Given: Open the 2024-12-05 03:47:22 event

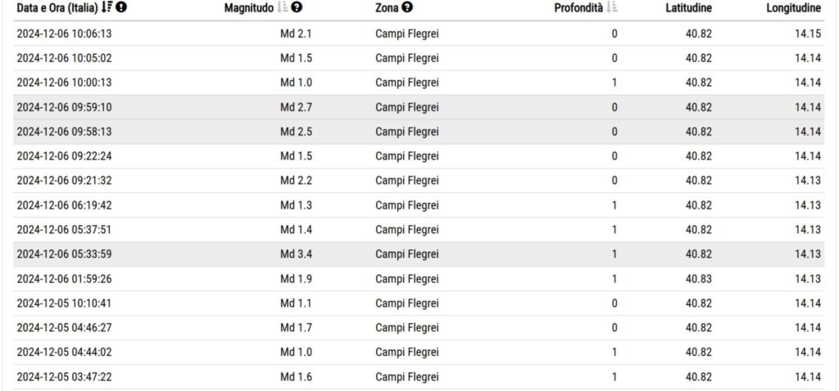Looking at the screenshot, I should [x=419, y=377].
